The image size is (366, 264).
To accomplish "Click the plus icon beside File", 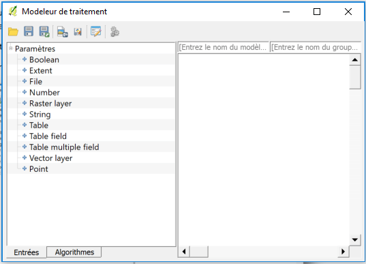I will tap(25, 81).
